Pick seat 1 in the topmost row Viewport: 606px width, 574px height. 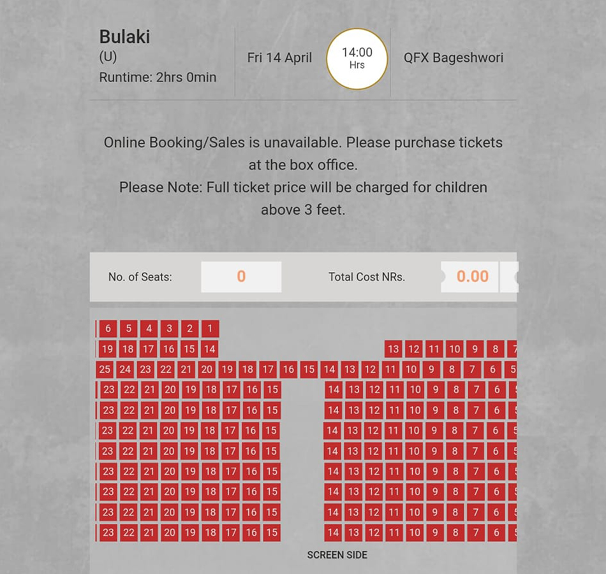210,329
